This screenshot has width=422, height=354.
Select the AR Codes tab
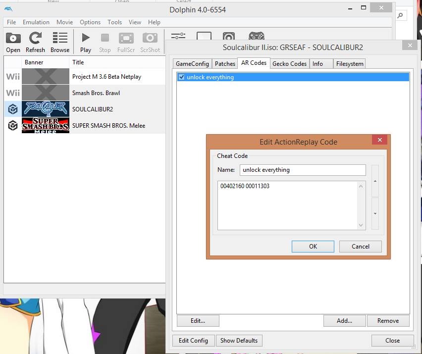254,63
